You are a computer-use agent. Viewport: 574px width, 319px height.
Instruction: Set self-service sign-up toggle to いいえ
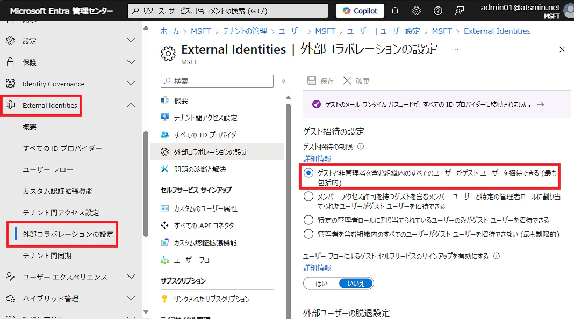[x=356, y=284]
